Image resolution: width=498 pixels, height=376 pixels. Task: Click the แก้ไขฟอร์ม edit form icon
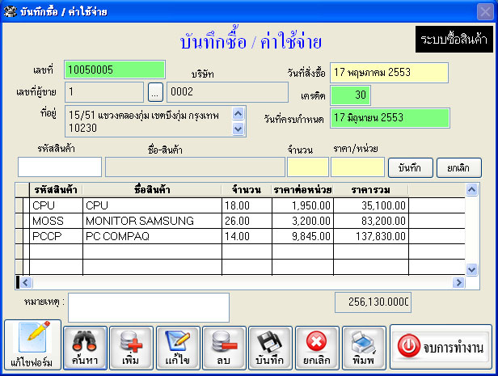[x=32, y=345]
